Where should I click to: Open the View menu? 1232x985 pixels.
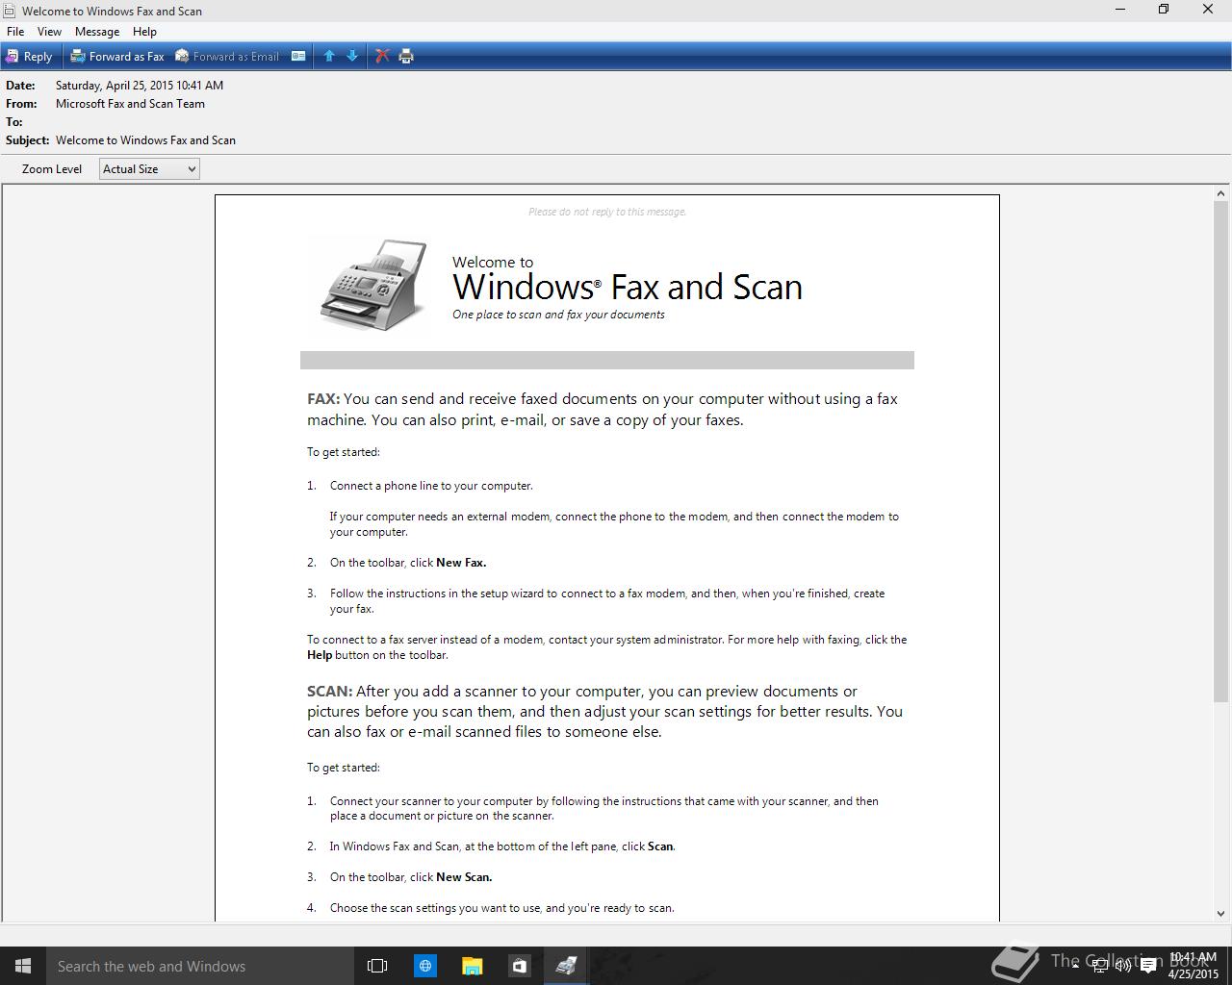pyautogui.click(x=49, y=32)
